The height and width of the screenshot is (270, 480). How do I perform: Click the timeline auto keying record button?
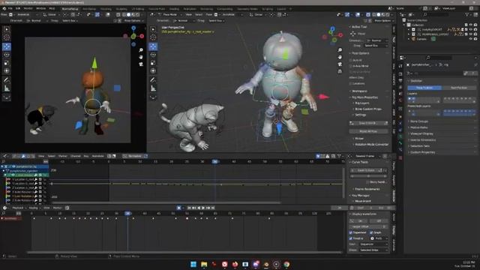178,208
